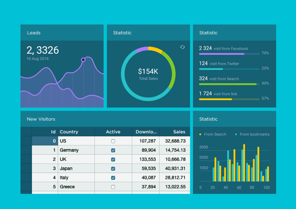Check the Active checkbox for Greece
This screenshot has width=296, height=209.
point(113,187)
